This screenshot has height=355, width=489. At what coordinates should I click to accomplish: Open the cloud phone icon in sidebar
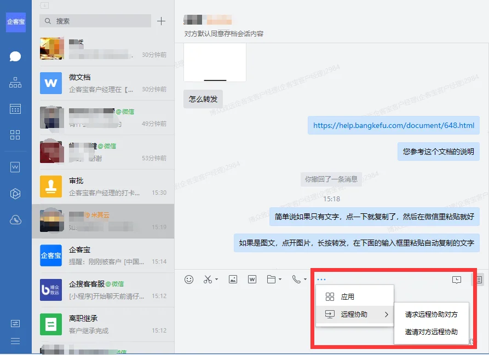[x=15, y=220]
